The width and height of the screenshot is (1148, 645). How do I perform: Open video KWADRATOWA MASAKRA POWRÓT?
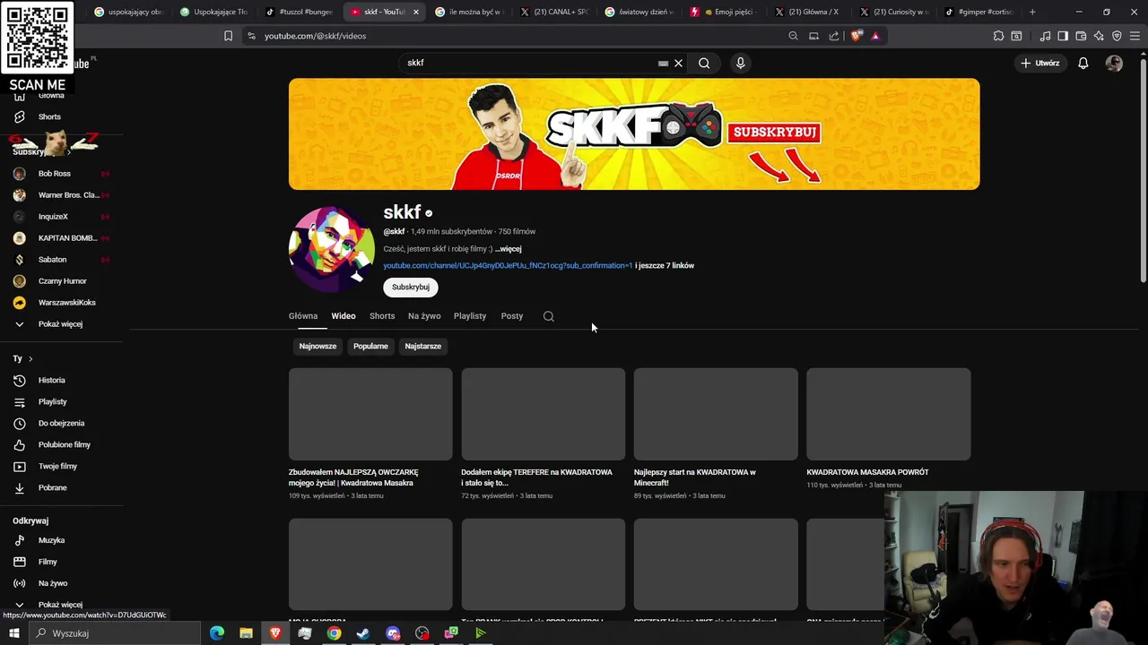pyautogui.click(x=867, y=472)
